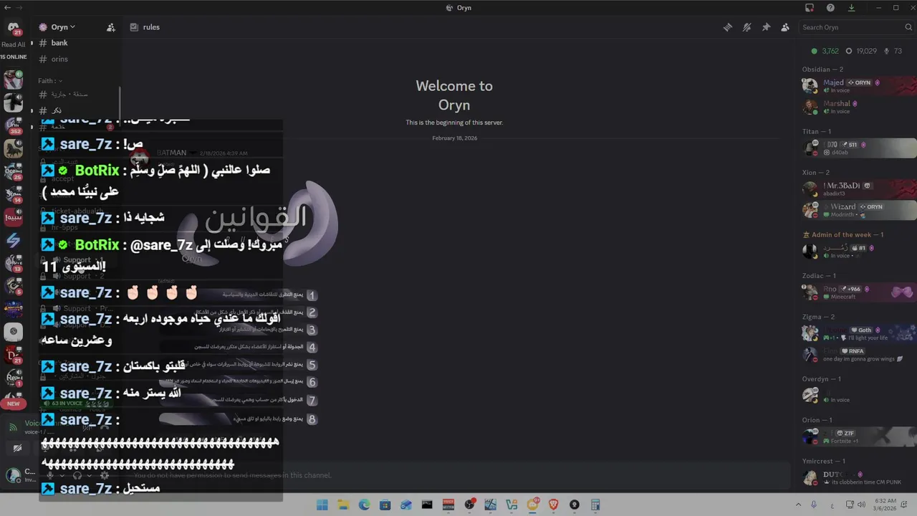Click the NEW unread indicator in server list
The image size is (917, 516).
click(13, 403)
